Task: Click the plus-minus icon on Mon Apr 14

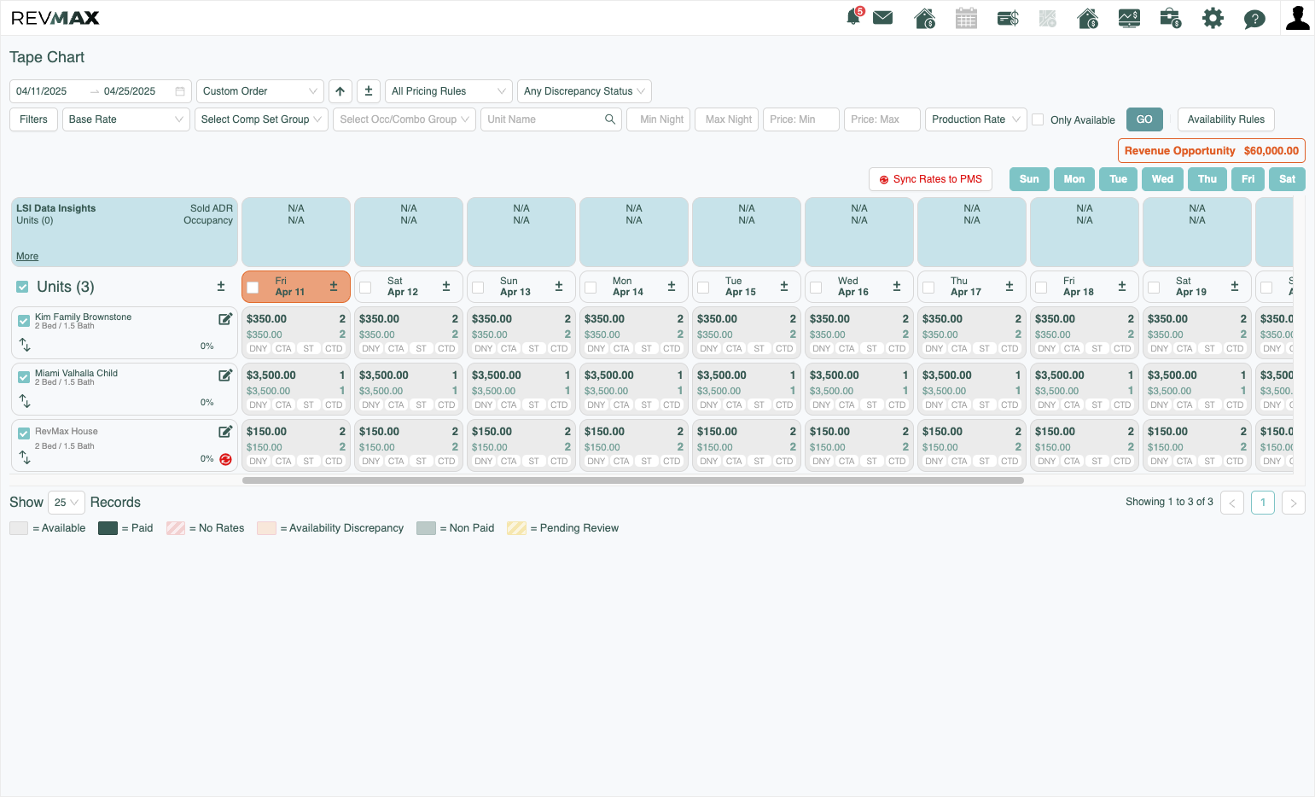Action: [x=672, y=287]
